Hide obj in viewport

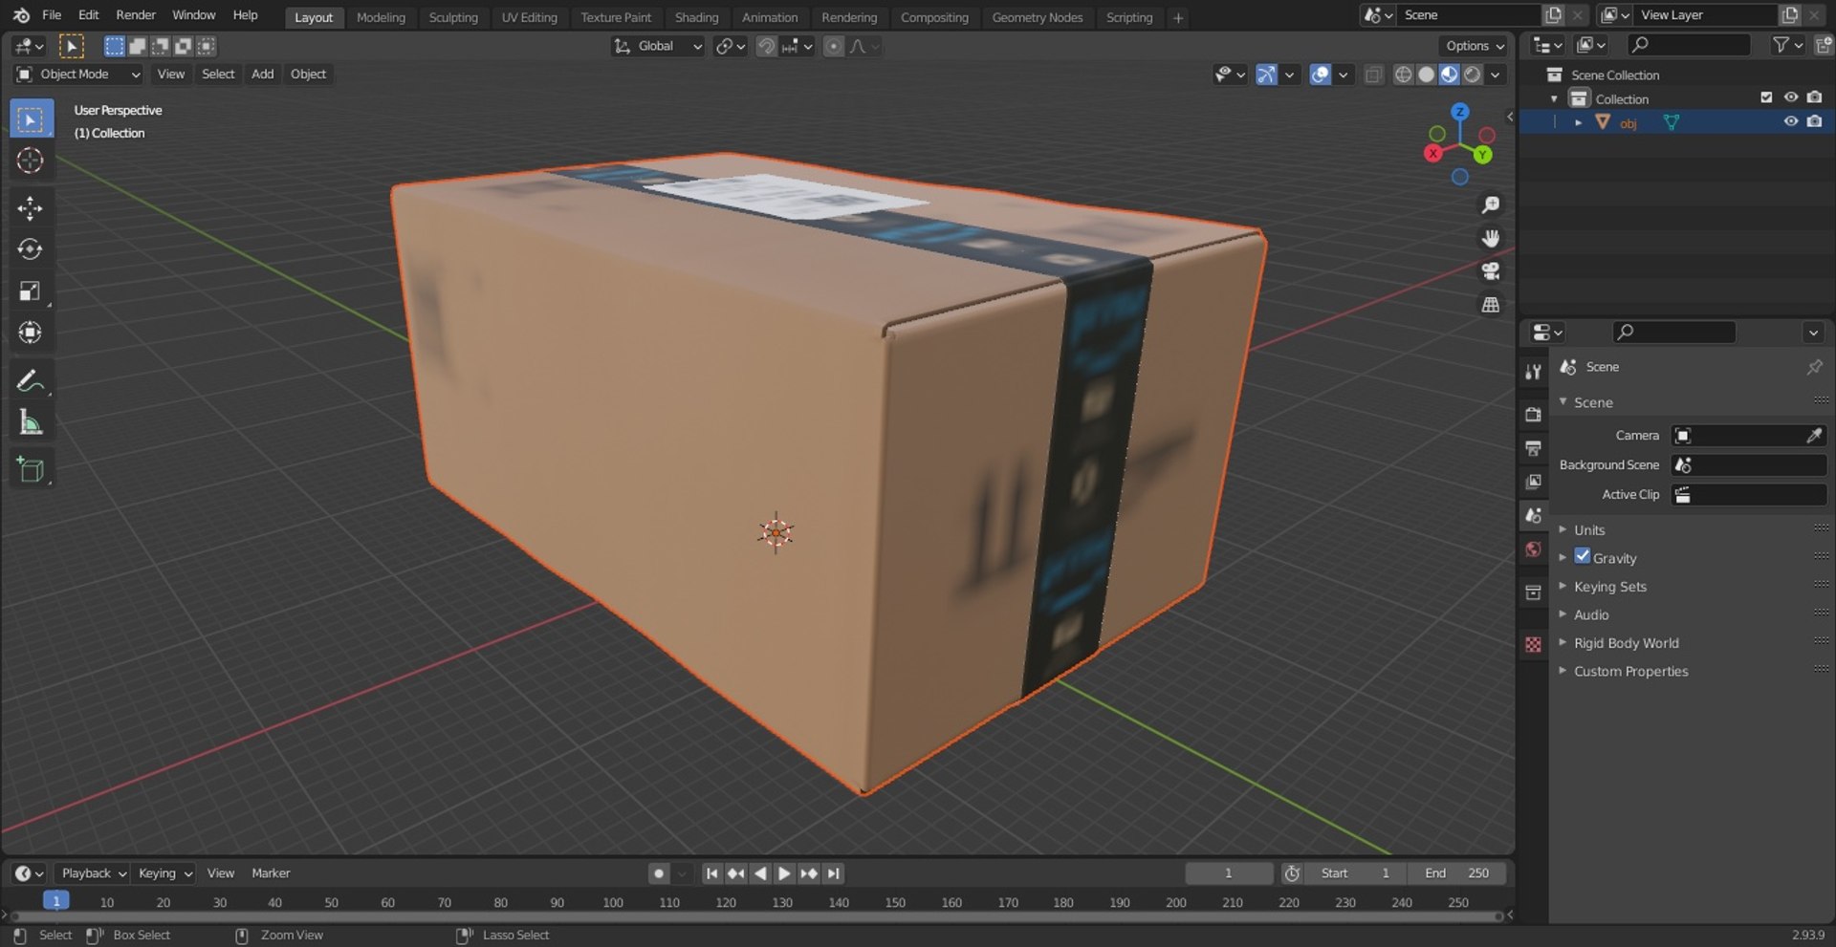pyautogui.click(x=1790, y=121)
